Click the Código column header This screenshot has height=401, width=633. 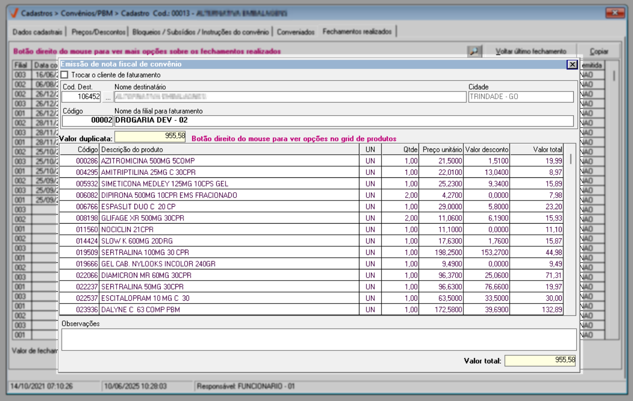tap(79, 149)
